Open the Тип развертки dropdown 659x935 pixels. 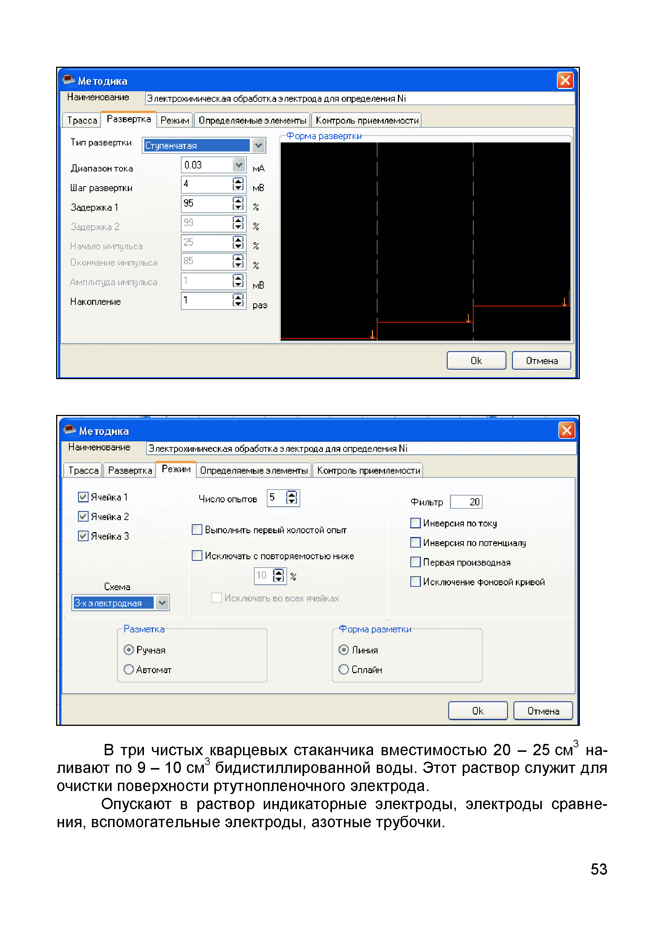[258, 145]
